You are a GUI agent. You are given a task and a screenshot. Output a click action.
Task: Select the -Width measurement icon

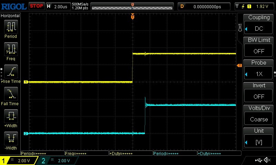[x=11, y=138]
